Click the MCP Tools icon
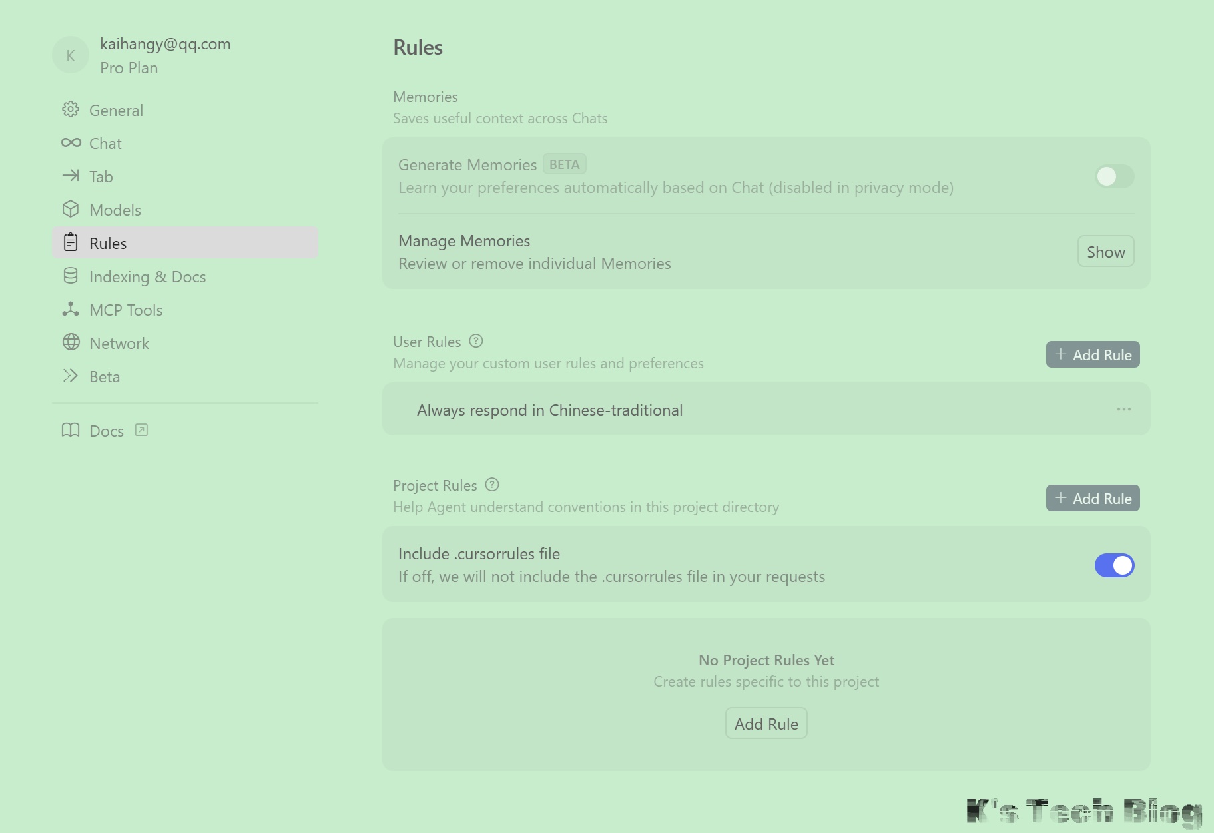The width and height of the screenshot is (1214, 833). pos(71,309)
